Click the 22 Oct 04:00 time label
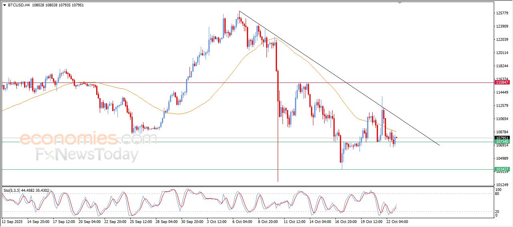Image resolution: width=513 pixels, height=227 pixels. (397, 221)
